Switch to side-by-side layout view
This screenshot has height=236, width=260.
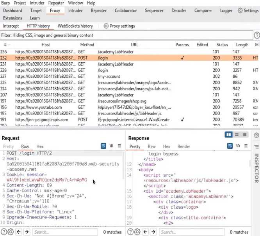pos(229,135)
